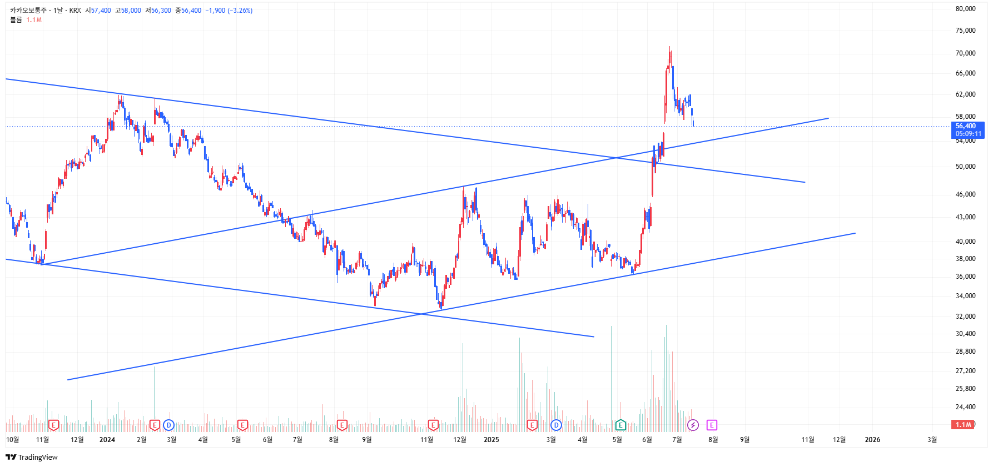Image resolution: width=993 pixels, height=467 pixels.
Task: Select the dividend D marker near 2024 3월
Action: 168,425
